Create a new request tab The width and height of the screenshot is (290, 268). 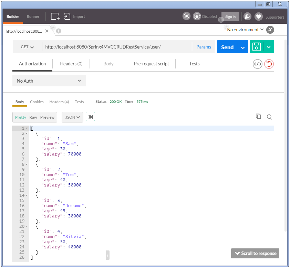[x=58, y=30]
